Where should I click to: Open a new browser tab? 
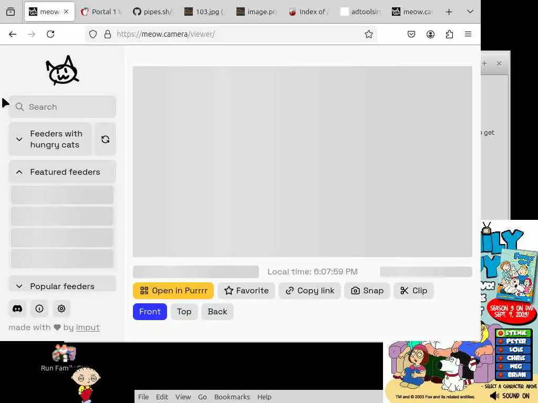pyautogui.click(x=449, y=12)
